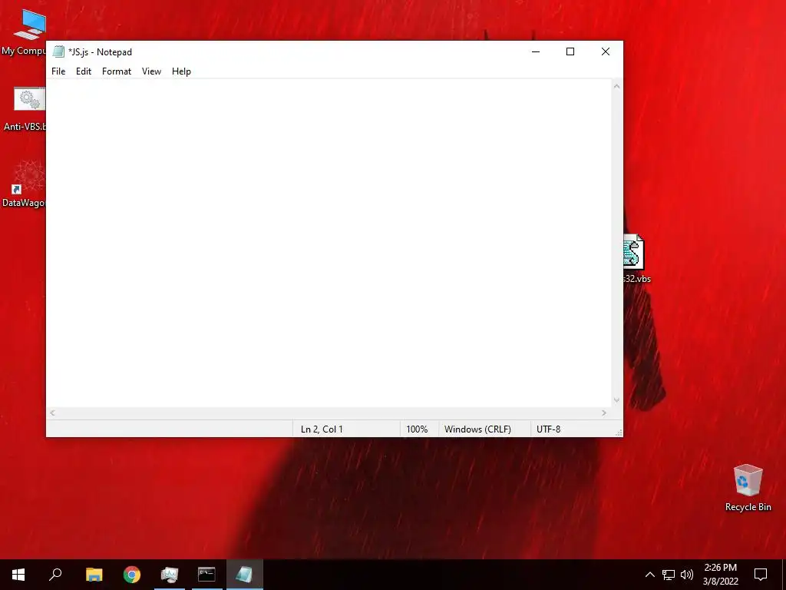Maximize the Notepad window

[570, 51]
